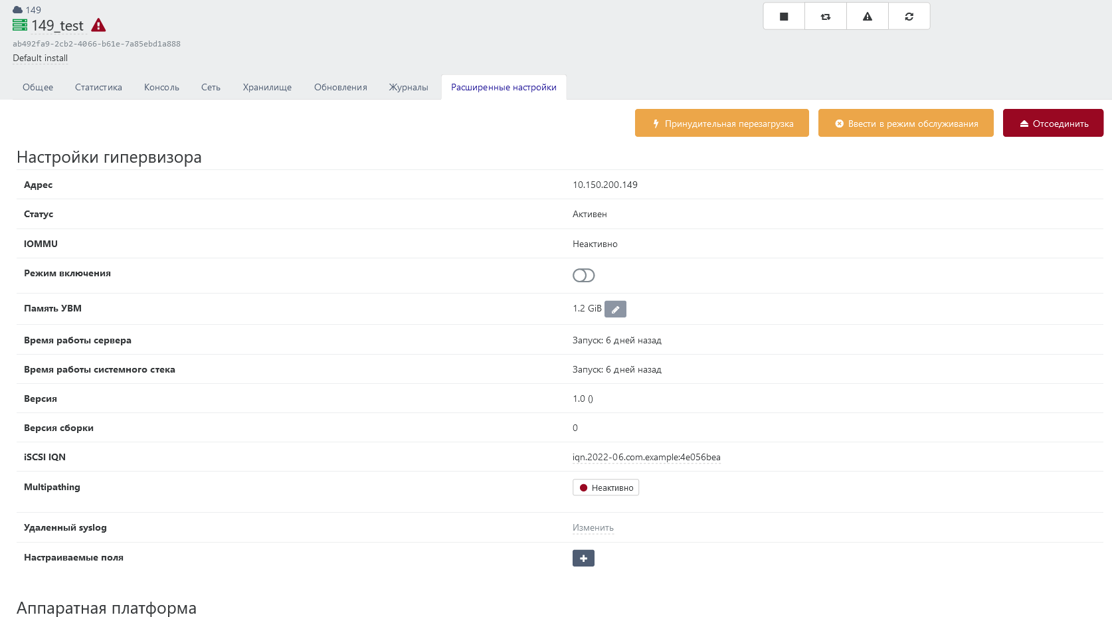Click the Отсоединить button
The width and height of the screenshot is (1112, 617).
coord(1053,123)
